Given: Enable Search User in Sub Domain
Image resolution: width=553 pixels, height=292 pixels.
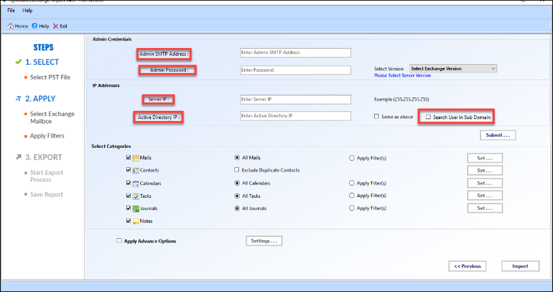Looking at the screenshot, I should point(428,117).
